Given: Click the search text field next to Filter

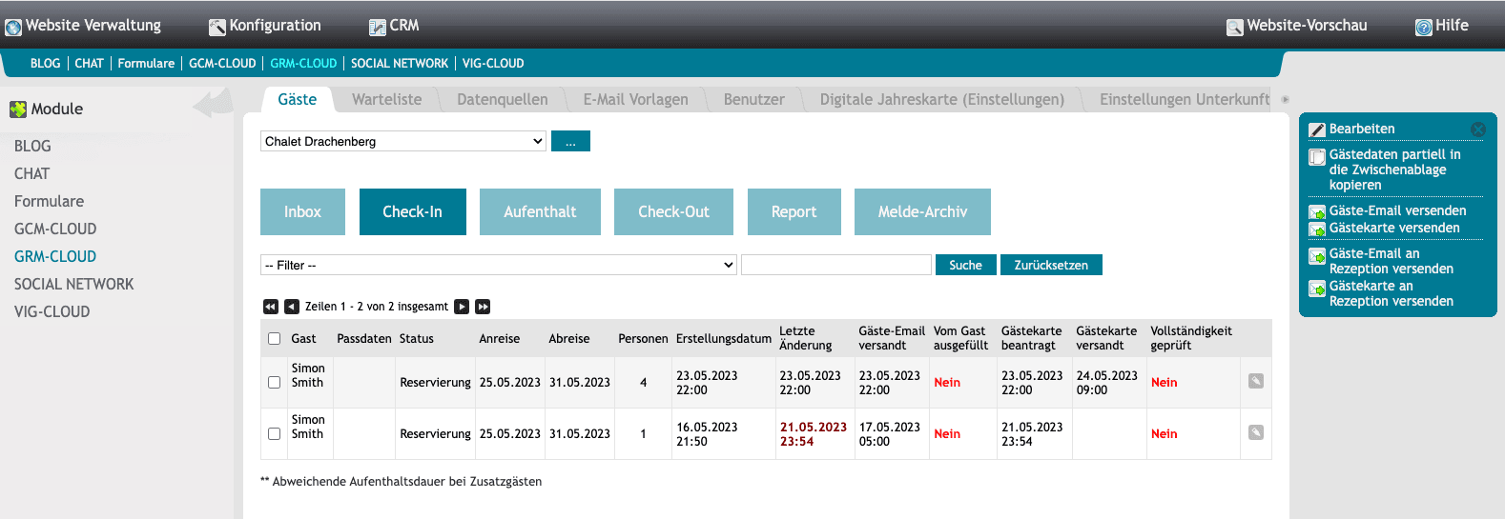Looking at the screenshot, I should pos(835,265).
